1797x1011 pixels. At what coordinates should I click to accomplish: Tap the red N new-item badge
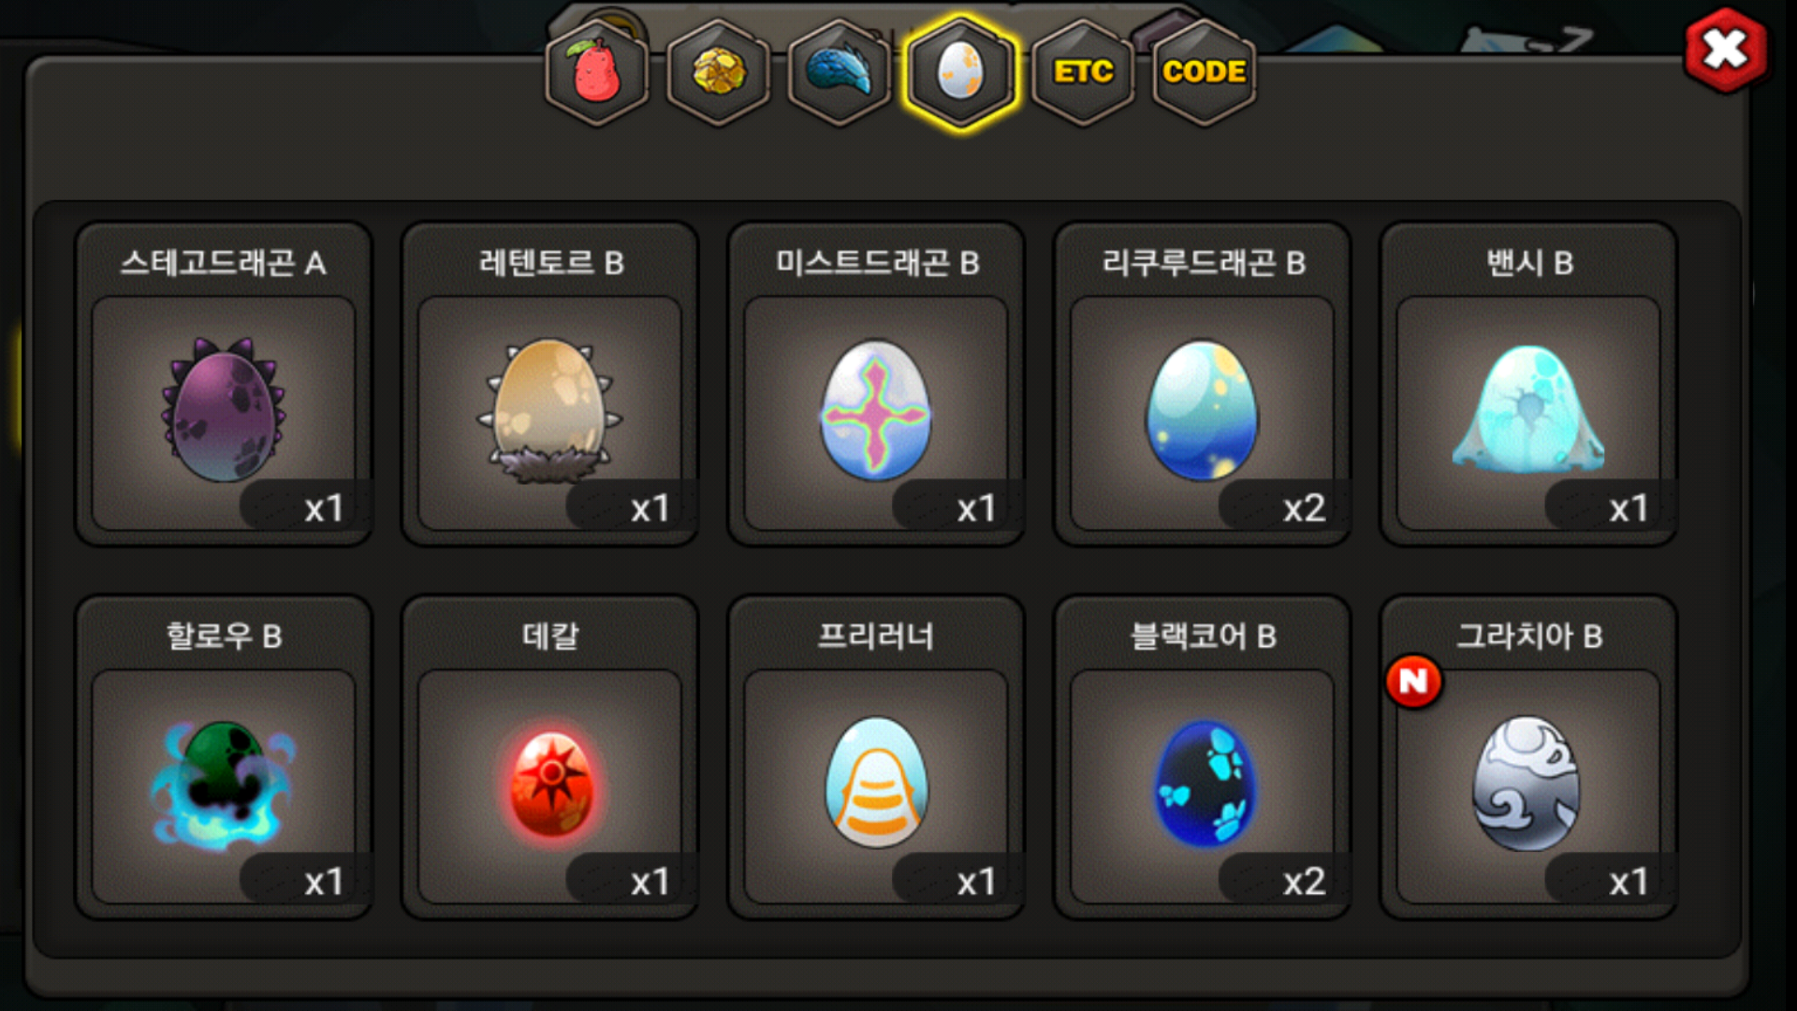[x=1413, y=681]
